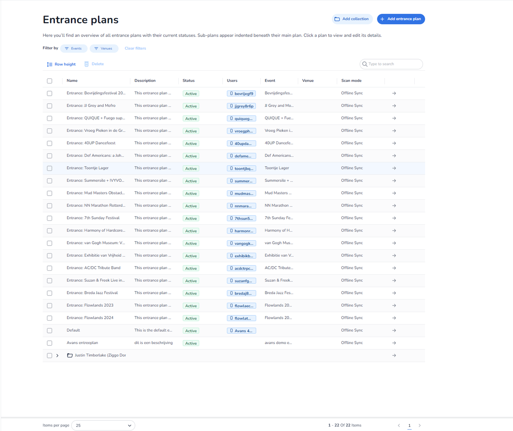Expand the Justin Timberlake collection row
The width and height of the screenshot is (513, 431).
point(57,355)
